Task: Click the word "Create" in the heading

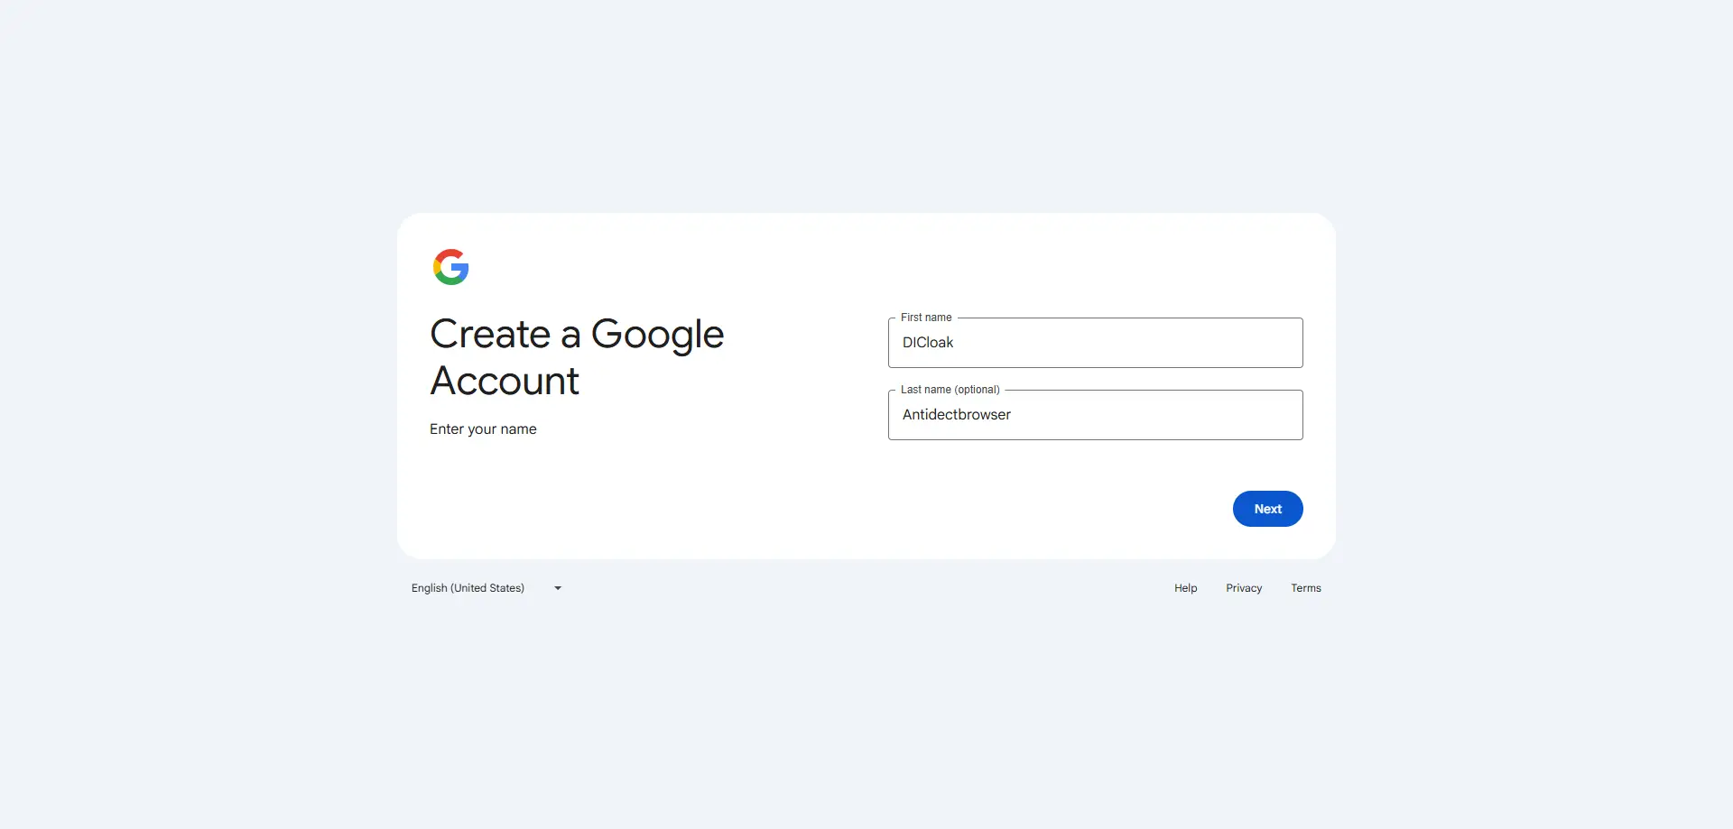Action: pos(490,335)
